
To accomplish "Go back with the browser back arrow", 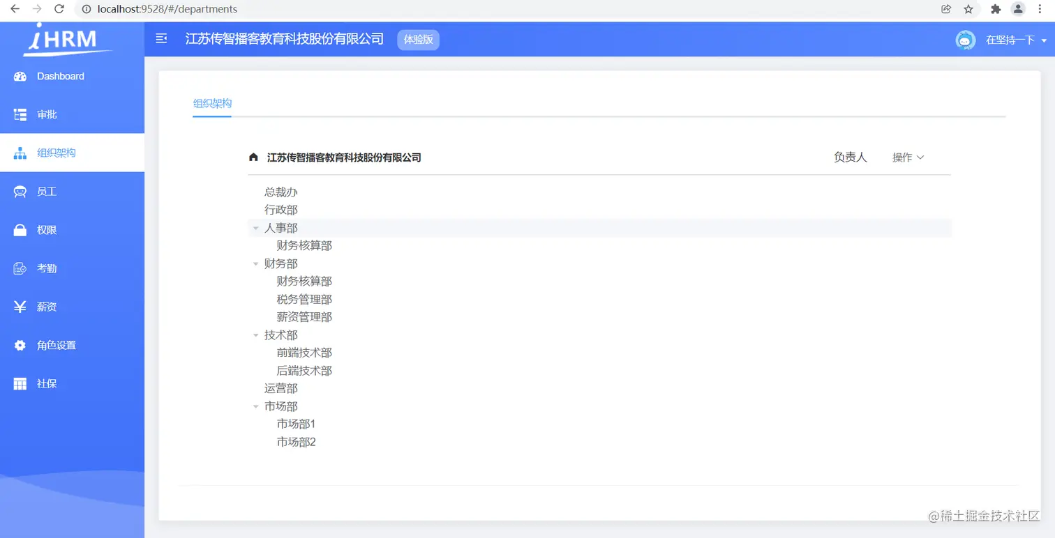I will pos(15,9).
